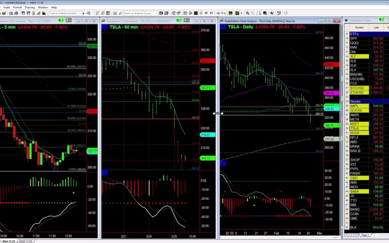Open the chart color swatch dropdown on the toolbar
This screenshot has width=389, height=243.
(241, 13)
